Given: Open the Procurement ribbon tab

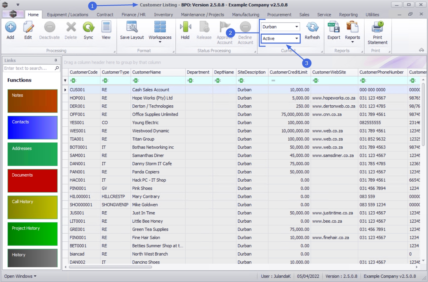Looking at the screenshot, I should pos(279,15).
